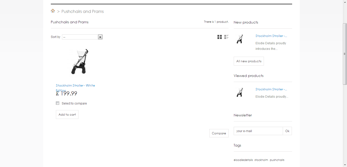Click the Newsletter heading
The image size is (347, 167).
243,115
